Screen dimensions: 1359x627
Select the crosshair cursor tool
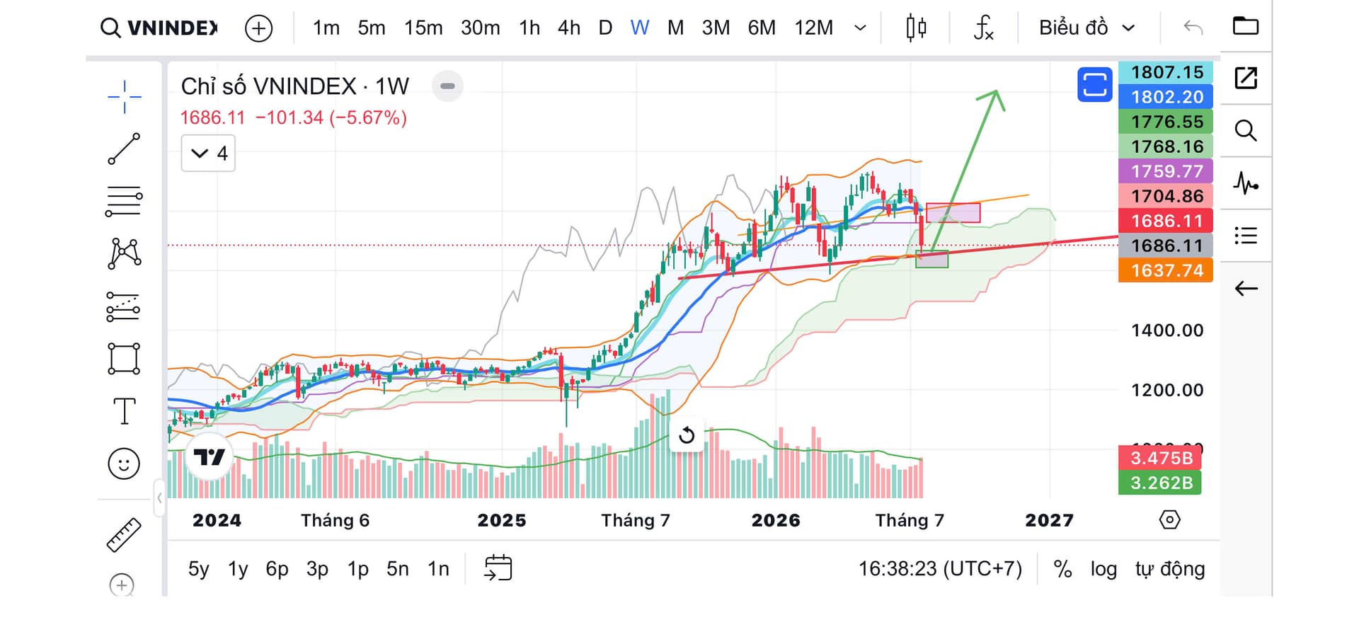click(124, 96)
